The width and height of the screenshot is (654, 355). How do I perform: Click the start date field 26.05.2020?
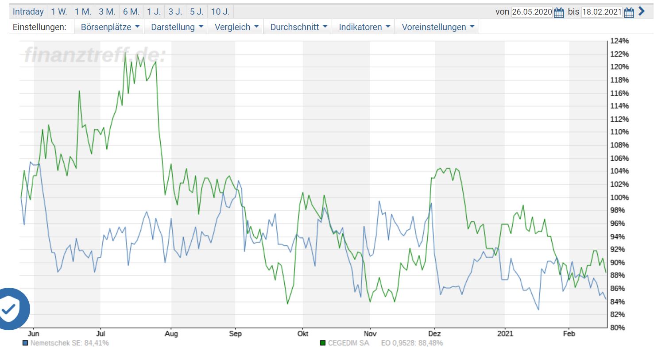(532, 12)
